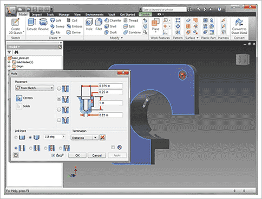
Task: Open the Derive tool
Action: 74,32
